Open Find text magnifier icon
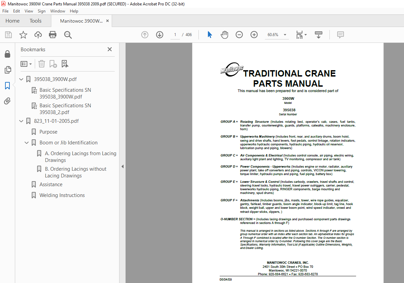The image size is (404, 283). coord(68,35)
